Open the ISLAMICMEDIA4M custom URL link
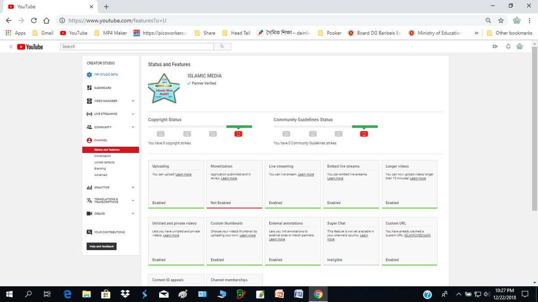This screenshot has height=302, width=538. click(417, 235)
